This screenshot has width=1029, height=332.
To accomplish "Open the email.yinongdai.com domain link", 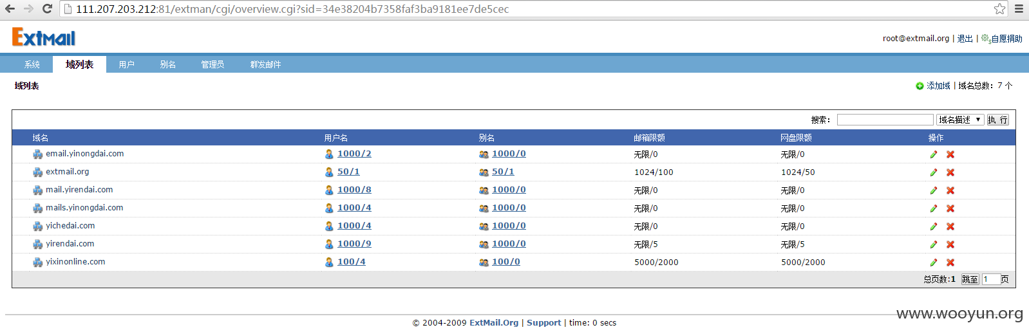I will 85,154.
